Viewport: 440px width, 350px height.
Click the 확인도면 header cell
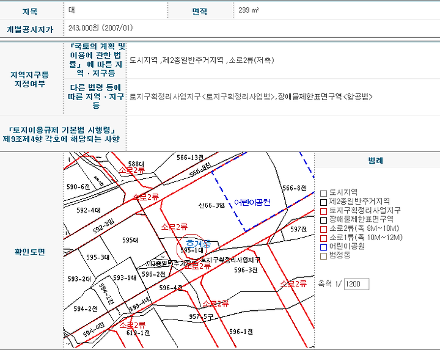coord(30,252)
